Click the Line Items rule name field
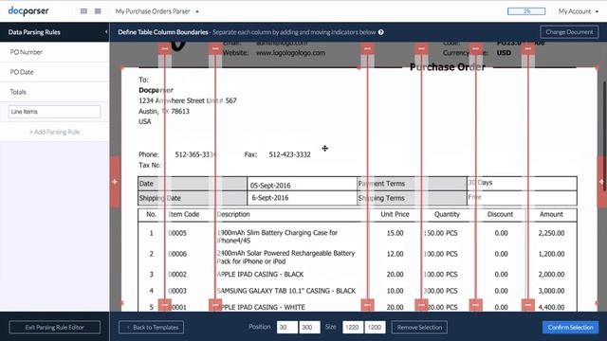Viewport: 607px width, 341px height. coord(55,112)
